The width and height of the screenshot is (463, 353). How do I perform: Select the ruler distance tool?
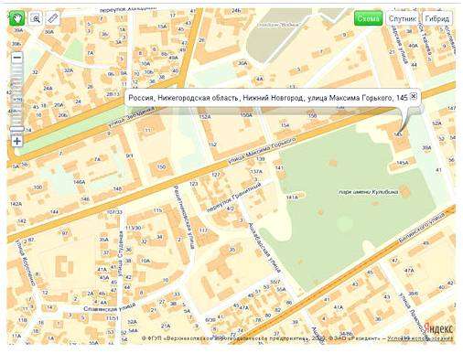53,19
